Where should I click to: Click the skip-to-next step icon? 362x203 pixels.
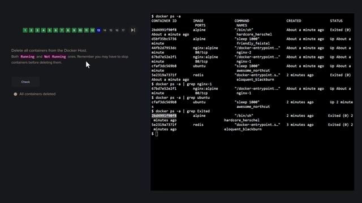pyautogui.click(x=133, y=30)
